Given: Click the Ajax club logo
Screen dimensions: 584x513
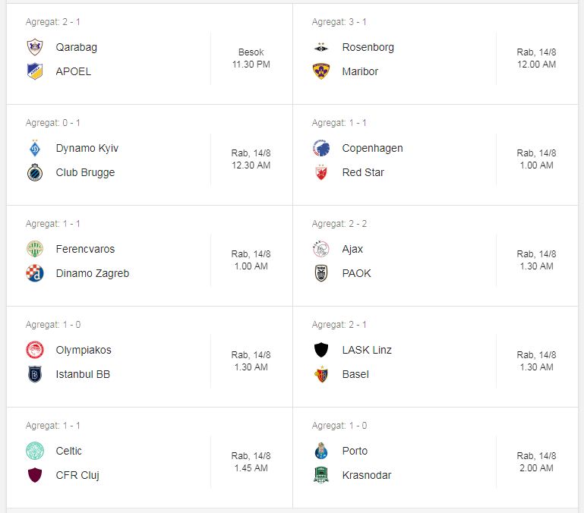Looking at the screenshot, I should tap(321, 249).
